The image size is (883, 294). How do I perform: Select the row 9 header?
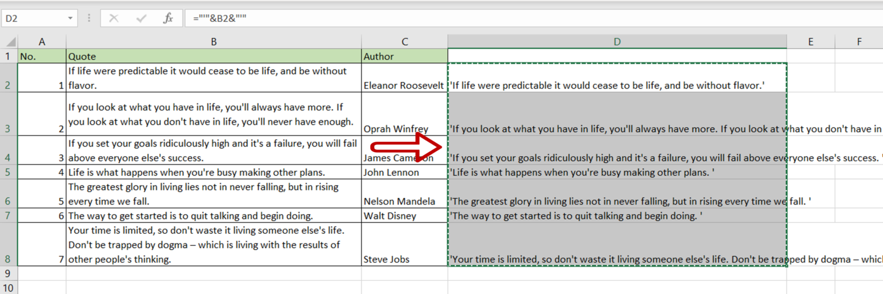pos(9,274)
